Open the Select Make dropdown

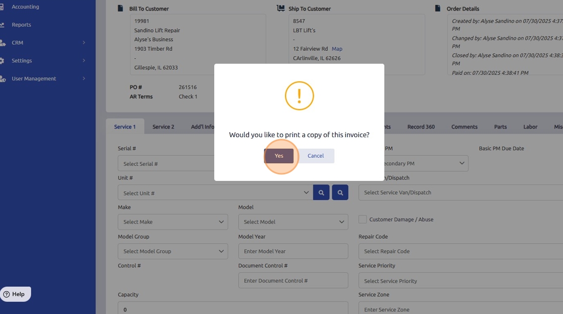coord(173,222)
